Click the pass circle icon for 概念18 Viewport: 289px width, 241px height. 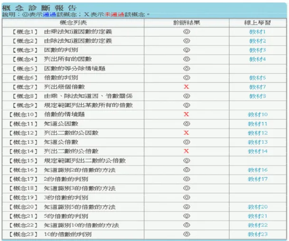(x=186, y=188)
